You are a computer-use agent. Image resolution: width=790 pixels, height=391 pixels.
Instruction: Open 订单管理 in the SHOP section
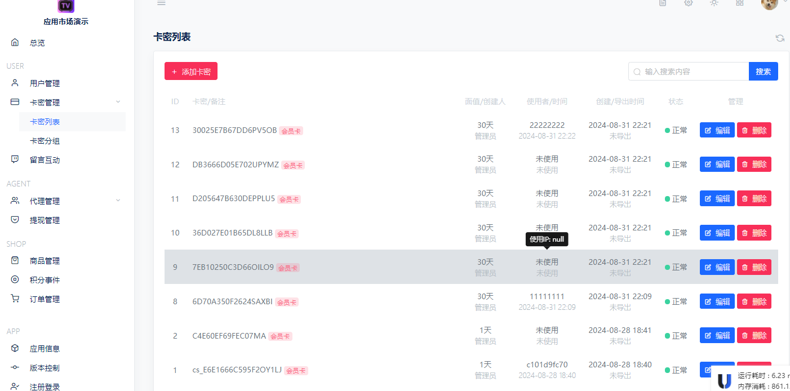(45, 299)
